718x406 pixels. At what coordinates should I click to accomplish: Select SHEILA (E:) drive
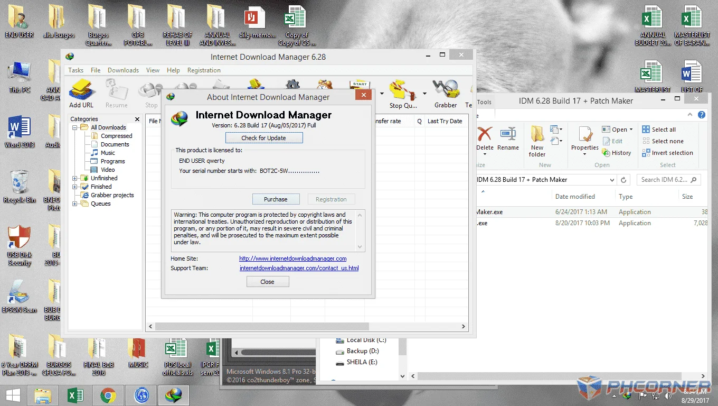coord(357,362)
